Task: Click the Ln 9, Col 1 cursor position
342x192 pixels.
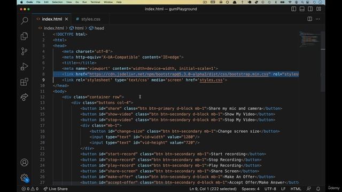Action: (x=213, y=189)
